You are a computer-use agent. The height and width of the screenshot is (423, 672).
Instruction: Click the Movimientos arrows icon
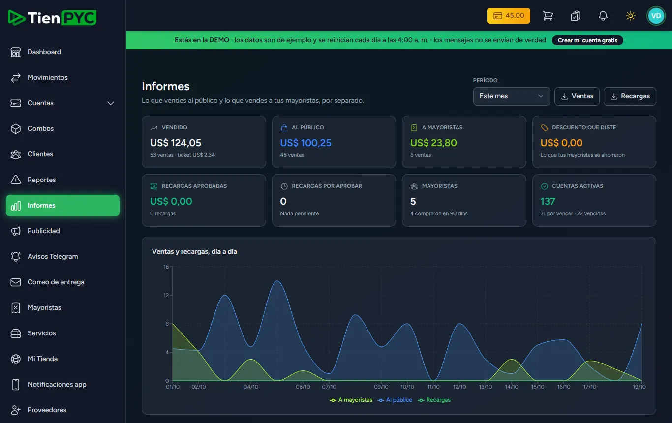tap(16, 78)
